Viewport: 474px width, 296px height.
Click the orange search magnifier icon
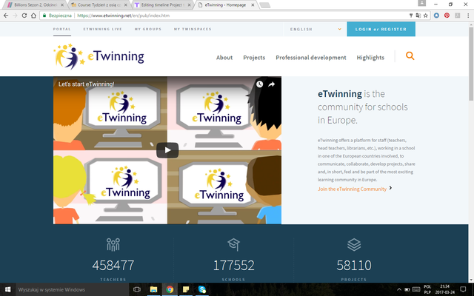410,55
